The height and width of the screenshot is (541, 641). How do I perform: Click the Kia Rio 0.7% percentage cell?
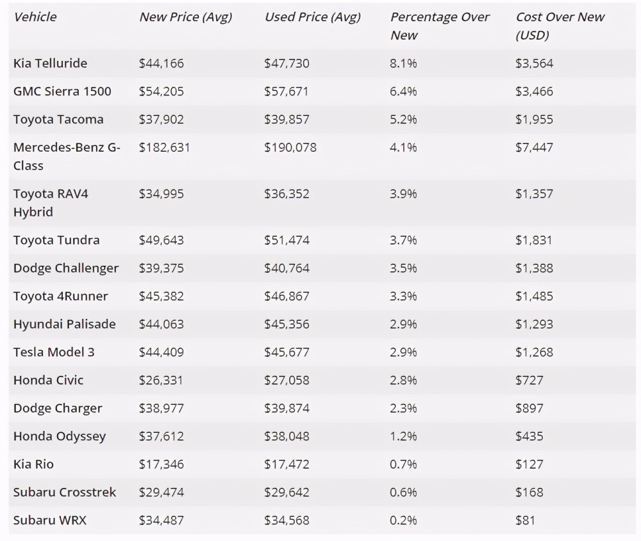click(x=403, y=464)
